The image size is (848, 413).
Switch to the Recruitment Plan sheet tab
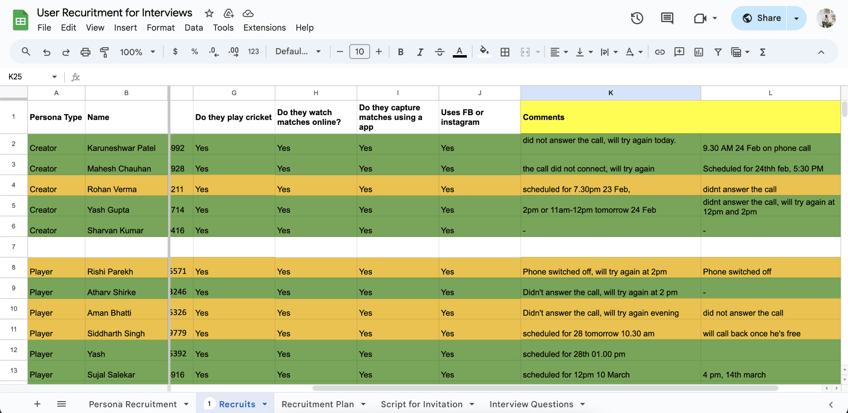click(x=318, y=404)
